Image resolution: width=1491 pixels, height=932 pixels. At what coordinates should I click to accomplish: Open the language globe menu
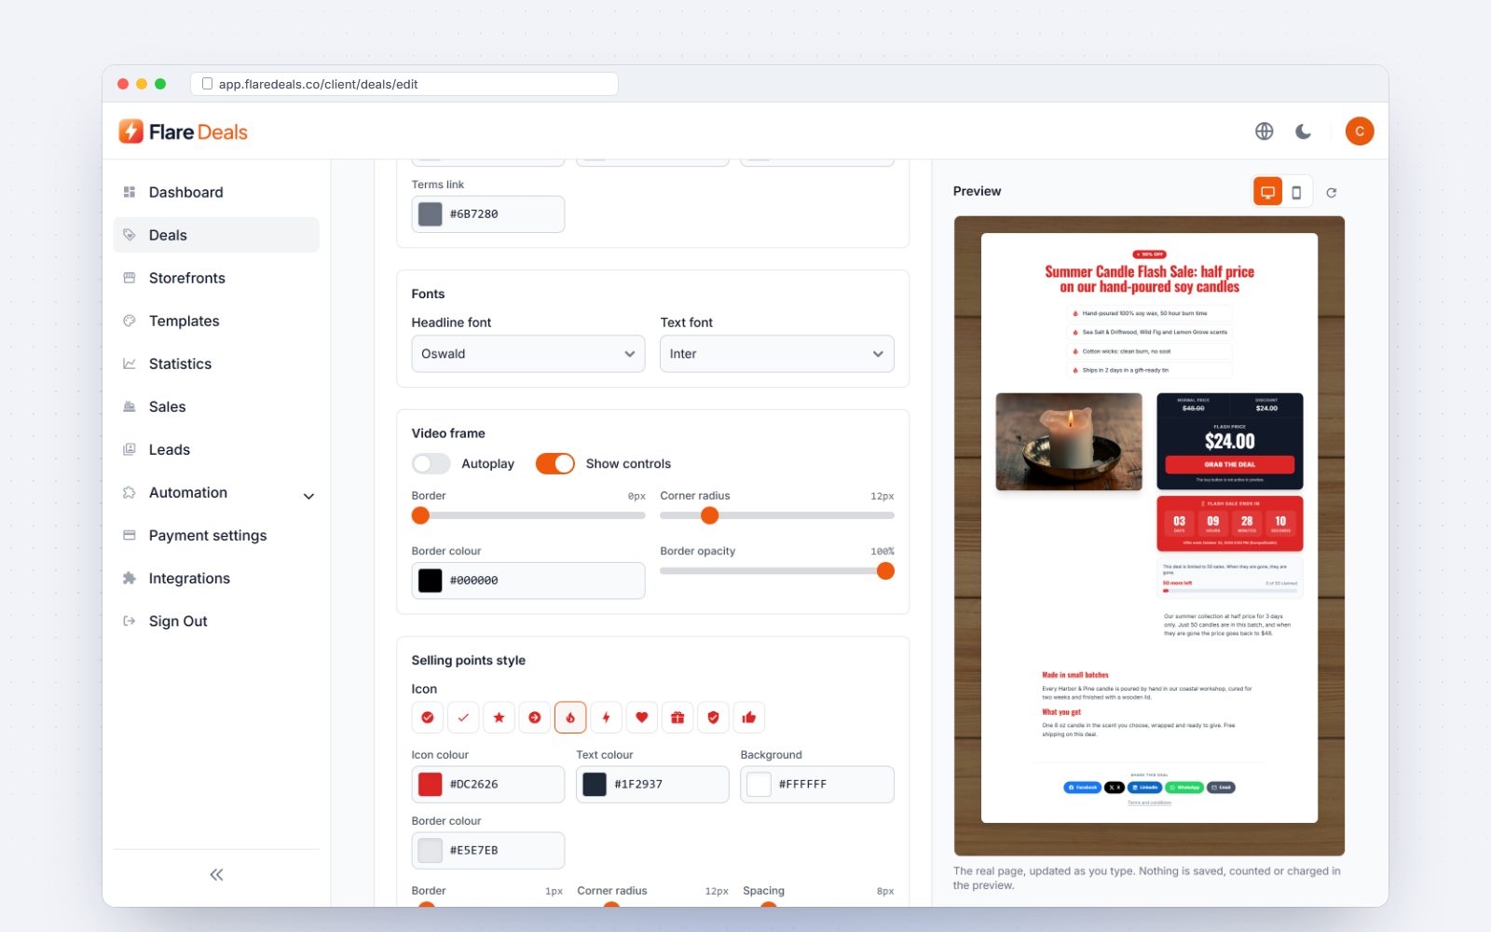coord(1265,131)
